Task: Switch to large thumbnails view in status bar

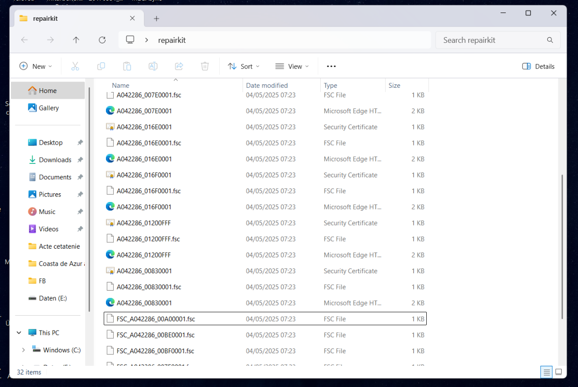Action: [x=559, y=372]
